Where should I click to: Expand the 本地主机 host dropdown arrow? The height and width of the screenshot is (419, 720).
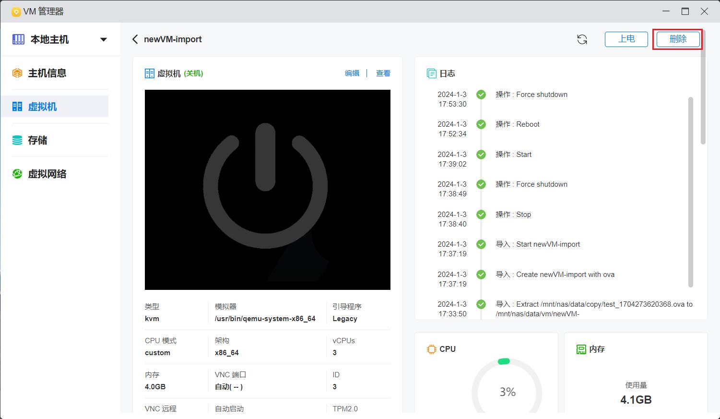(103, 39)
